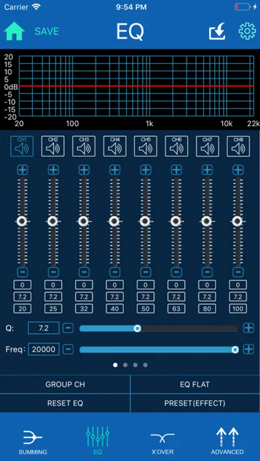
Task: Increase gain on the 32 Hz band
Action: [84, 170]
